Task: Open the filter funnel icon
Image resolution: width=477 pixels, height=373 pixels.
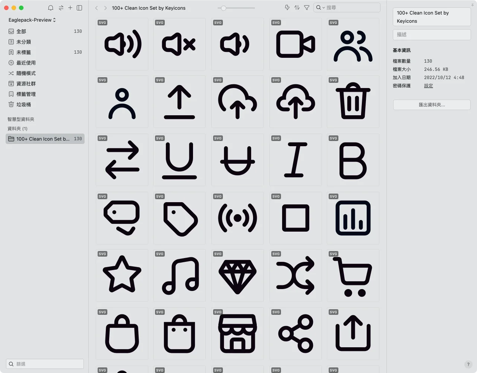Action: 307,7
